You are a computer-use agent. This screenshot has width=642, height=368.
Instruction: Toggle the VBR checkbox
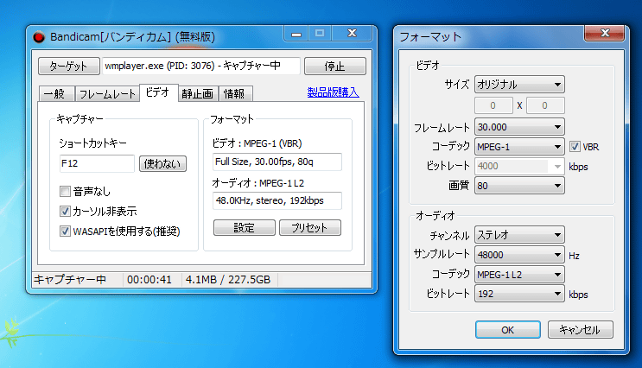[575, 147]
